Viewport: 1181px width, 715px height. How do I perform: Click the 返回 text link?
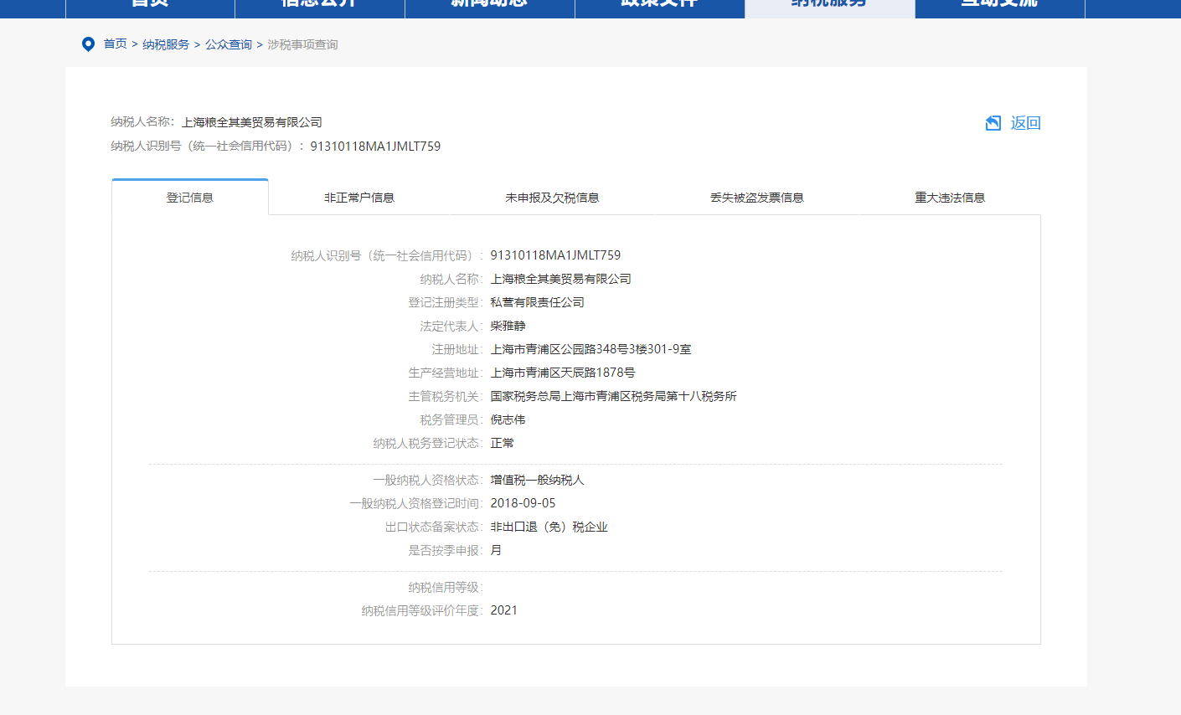point(1025,123)
